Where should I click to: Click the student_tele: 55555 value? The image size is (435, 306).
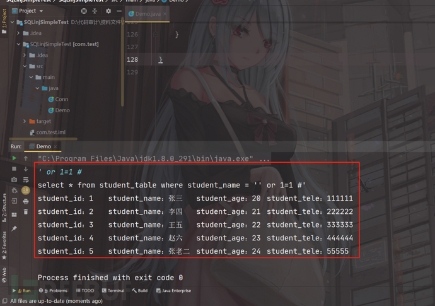tap(338, 251)
